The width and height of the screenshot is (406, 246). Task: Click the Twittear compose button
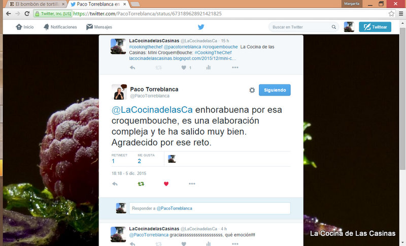click(x=375, y=27)
